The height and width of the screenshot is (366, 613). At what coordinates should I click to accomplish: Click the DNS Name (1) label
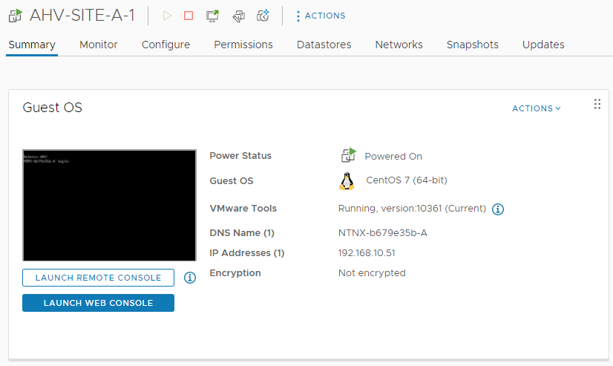(242, 233)
